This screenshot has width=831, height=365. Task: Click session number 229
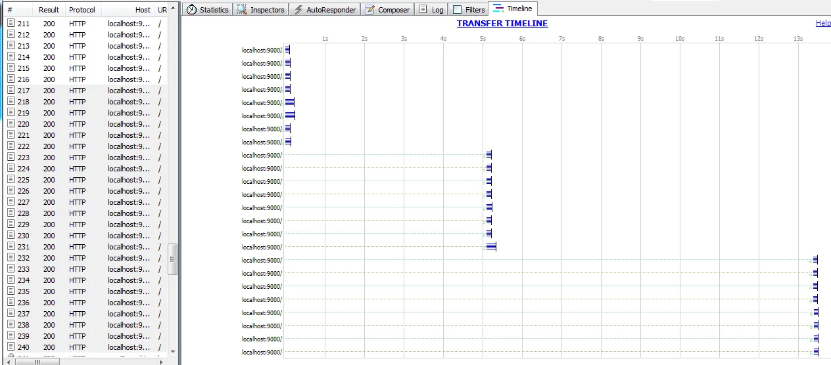pos(23,225)
